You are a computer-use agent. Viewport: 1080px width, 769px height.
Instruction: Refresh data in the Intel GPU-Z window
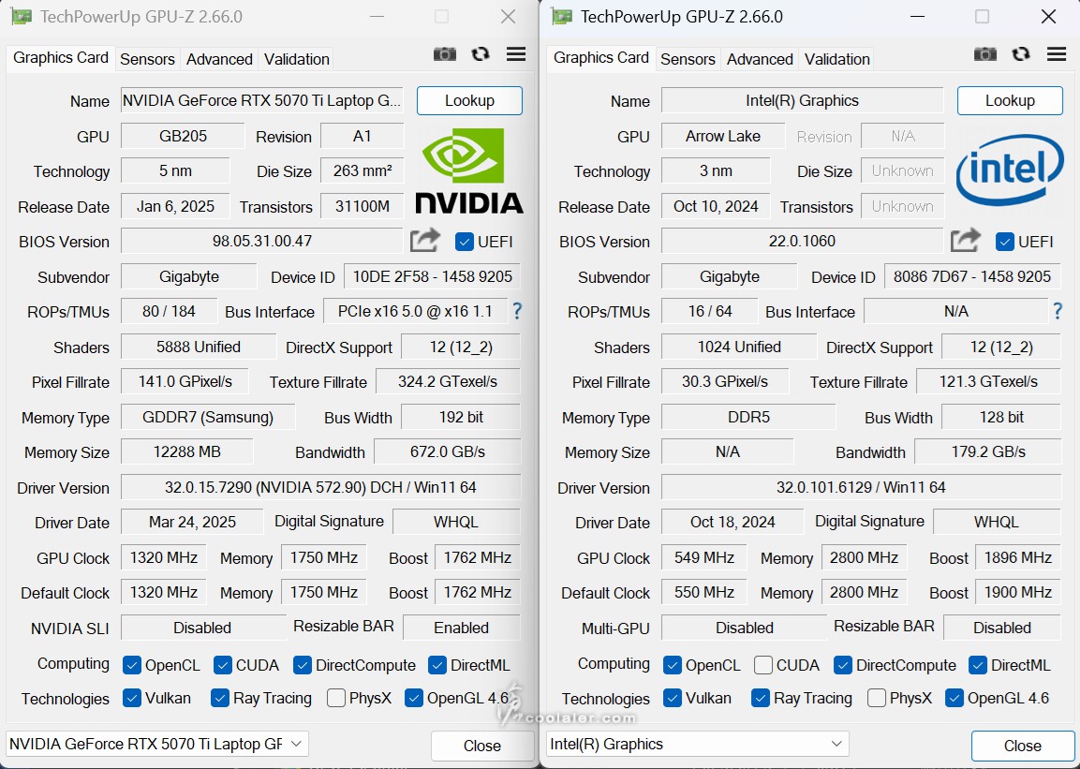[x=1021, y=54]
